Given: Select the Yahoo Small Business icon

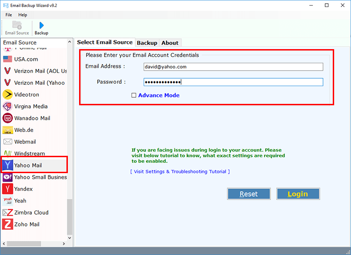Looking at the screenshot, I should 7,177.
